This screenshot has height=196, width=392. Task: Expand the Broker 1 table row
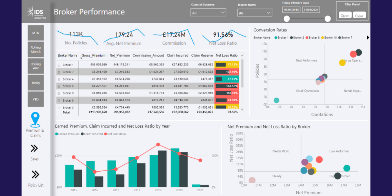pyautogui.click(x=59, y=65)
